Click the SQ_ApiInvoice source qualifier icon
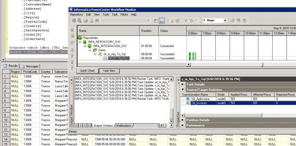 click(x=188, y=99)
